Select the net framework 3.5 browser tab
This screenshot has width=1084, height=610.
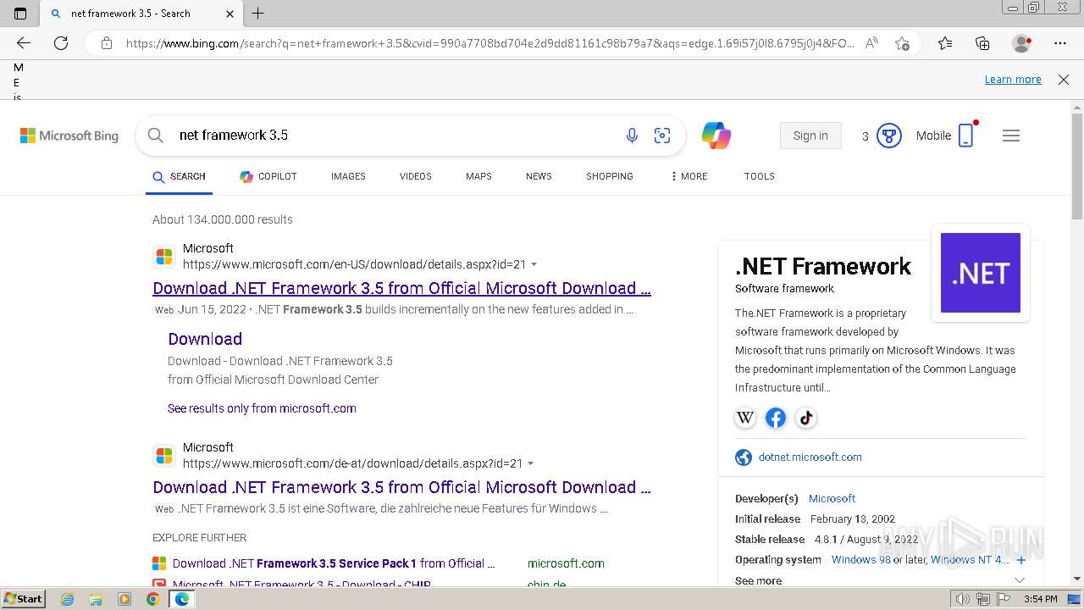point(141,14)
